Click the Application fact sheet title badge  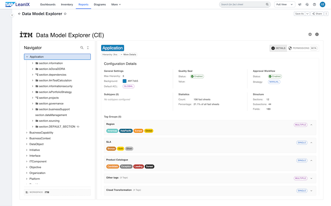point(112,48)
